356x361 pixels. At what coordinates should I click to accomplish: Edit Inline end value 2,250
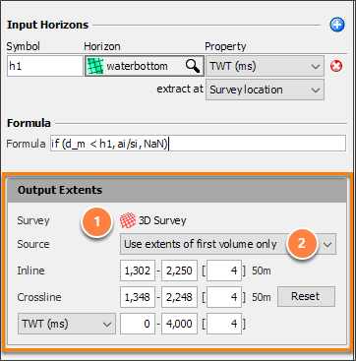pyautogui.click(x=179, y=271)
